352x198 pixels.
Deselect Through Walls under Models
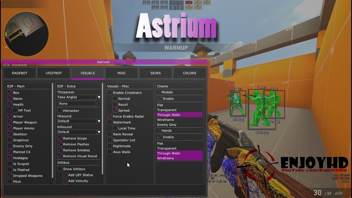(x=180, y=115)
